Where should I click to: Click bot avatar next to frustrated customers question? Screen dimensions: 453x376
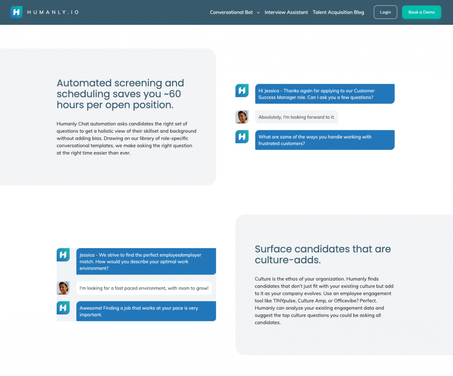pos(242,137)
